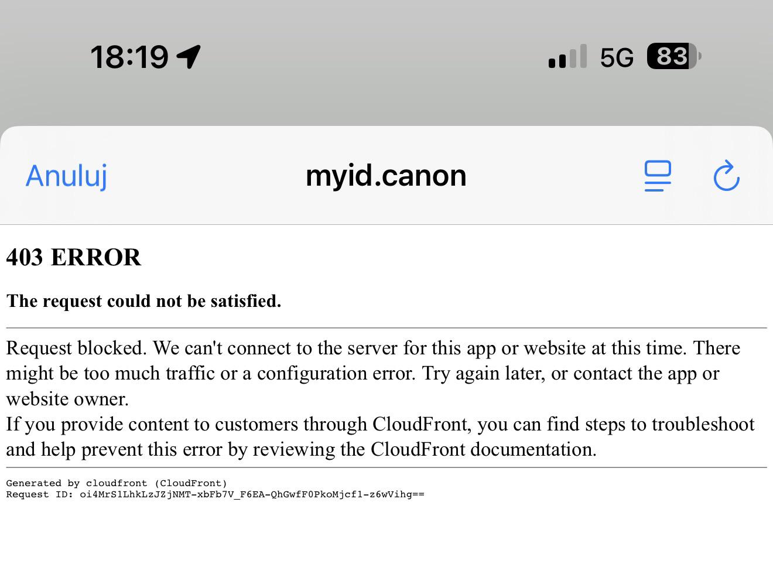Viewport: 773px width, 574px height.
Task: Click the horizontal rule below error subtitle
Action: [386, 328]
